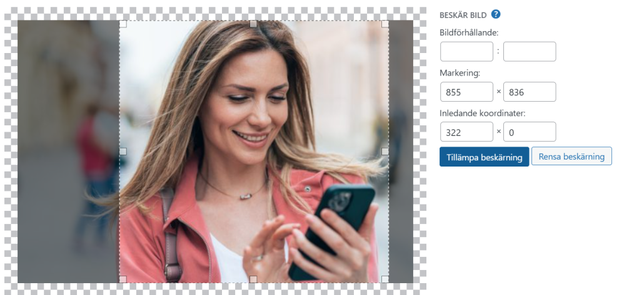Click the bottom-center crop selection handle
Screen dimensions: 644x295
[253, 279]
